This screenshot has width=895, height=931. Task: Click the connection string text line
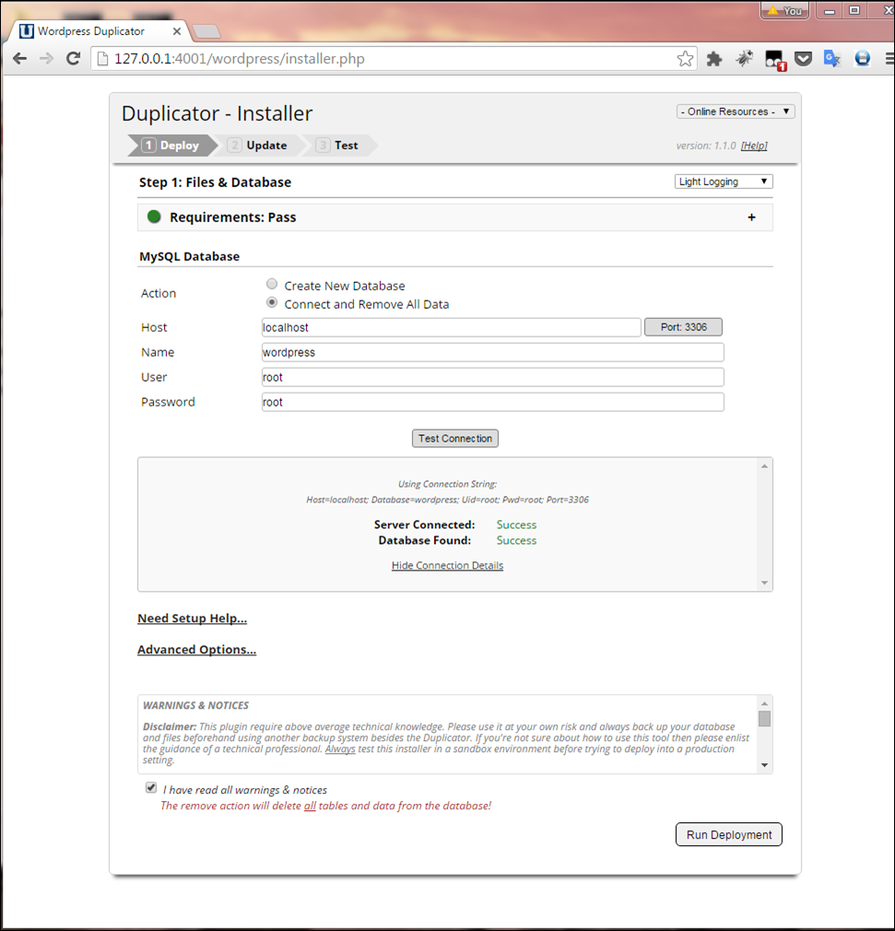[x=447, y=500]
